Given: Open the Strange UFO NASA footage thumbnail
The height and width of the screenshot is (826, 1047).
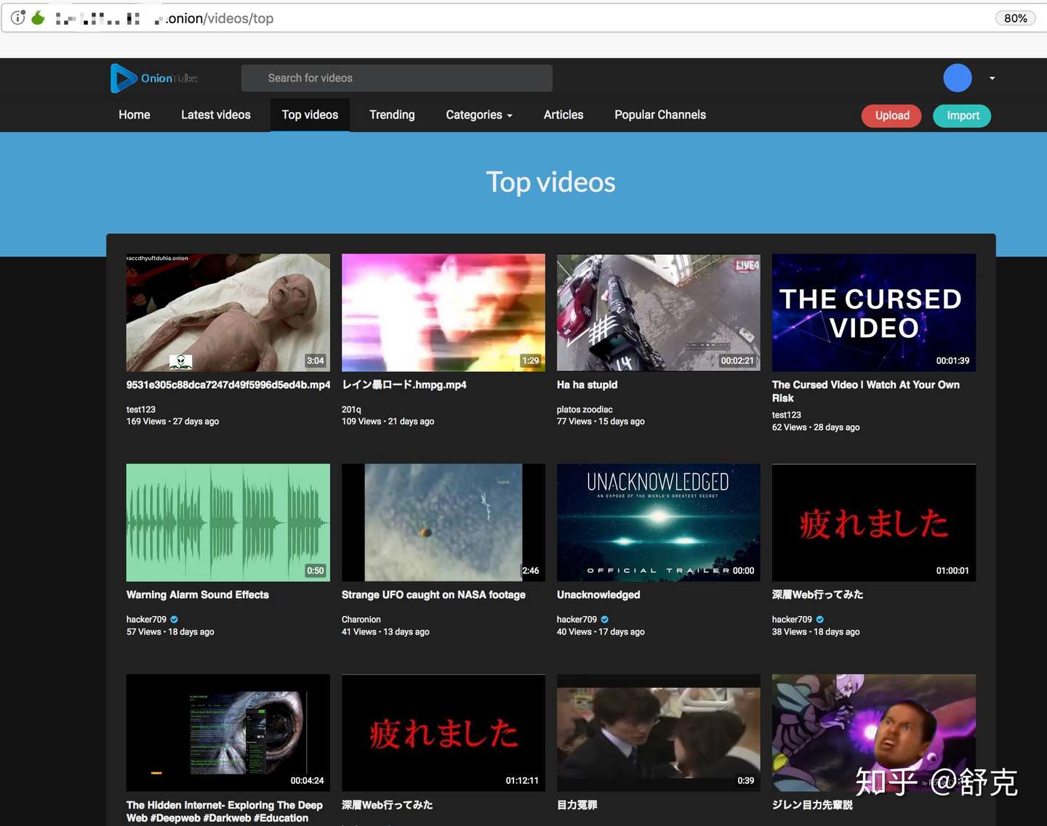Looking at the screenshot, I should click(444, 522).
